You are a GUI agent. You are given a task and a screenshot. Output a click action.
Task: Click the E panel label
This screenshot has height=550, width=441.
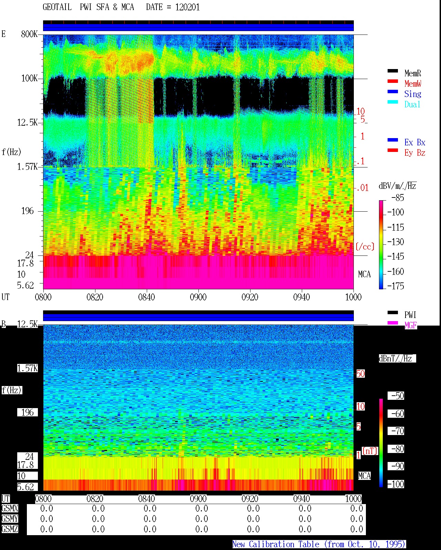tap(3, 34)
